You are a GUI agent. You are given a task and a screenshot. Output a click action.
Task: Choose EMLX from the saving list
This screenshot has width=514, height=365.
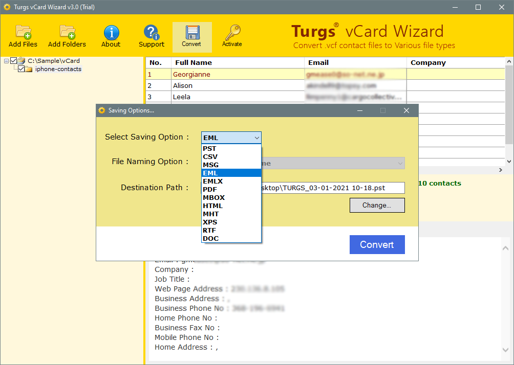(x=231, y=181)
